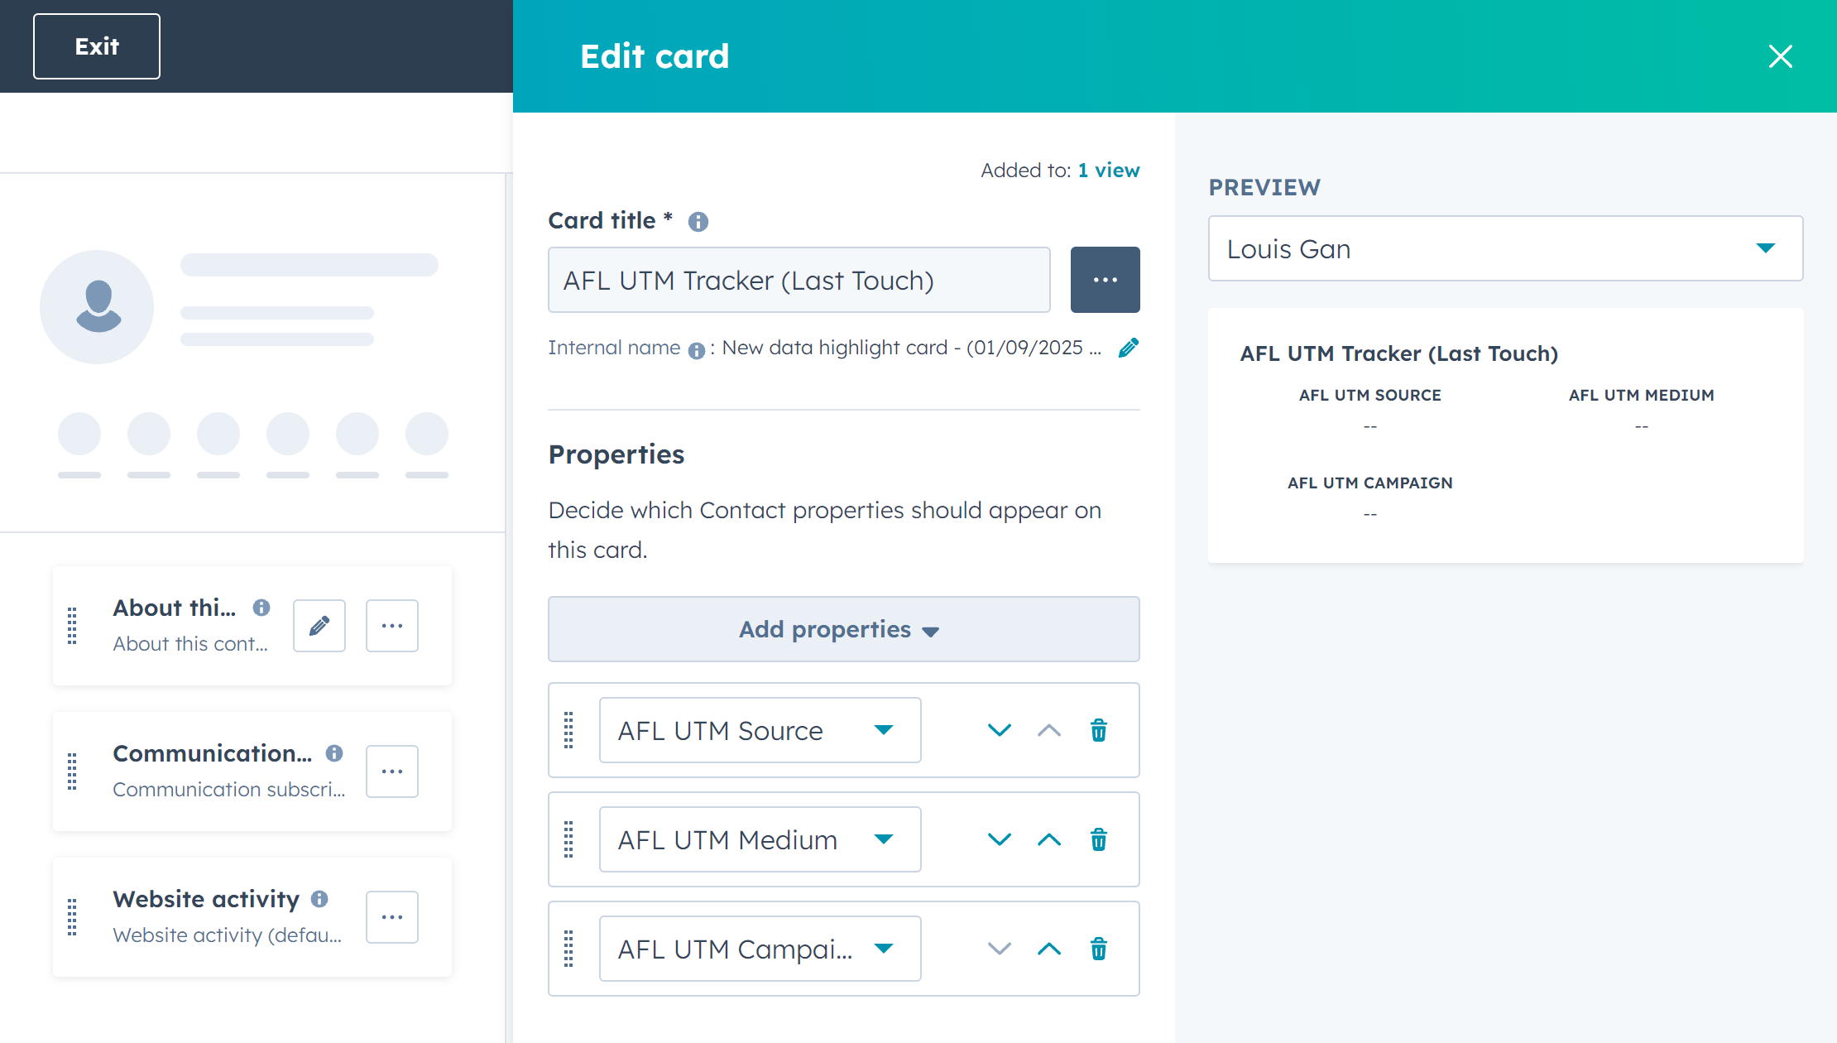Click Website activity info icon
Viewport: 1837px width, 1043px height.
pos(319,899)
